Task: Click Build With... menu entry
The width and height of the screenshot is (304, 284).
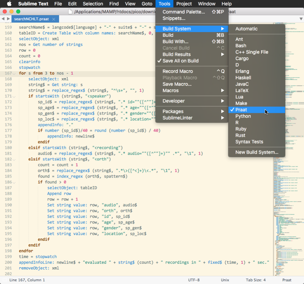Action: pyautogui.click(x=192, y=42)
